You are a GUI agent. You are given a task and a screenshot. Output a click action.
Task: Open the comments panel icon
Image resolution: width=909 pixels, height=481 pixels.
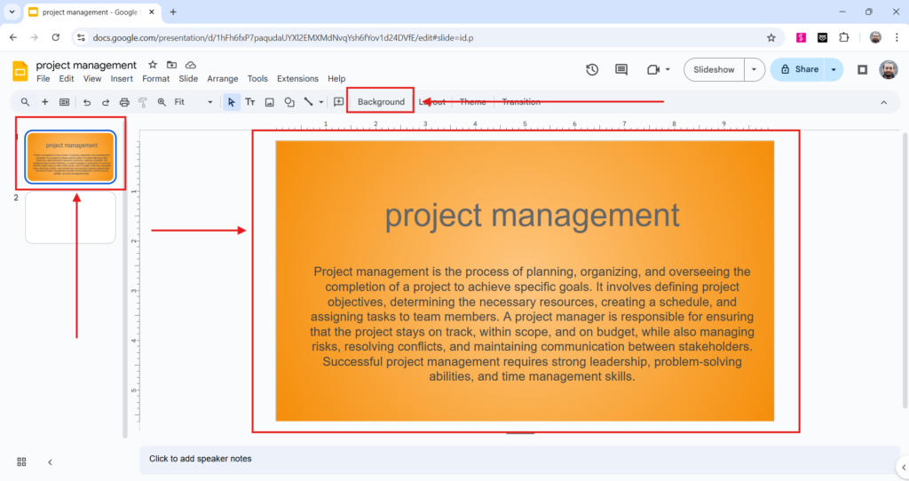pos(621,69)
